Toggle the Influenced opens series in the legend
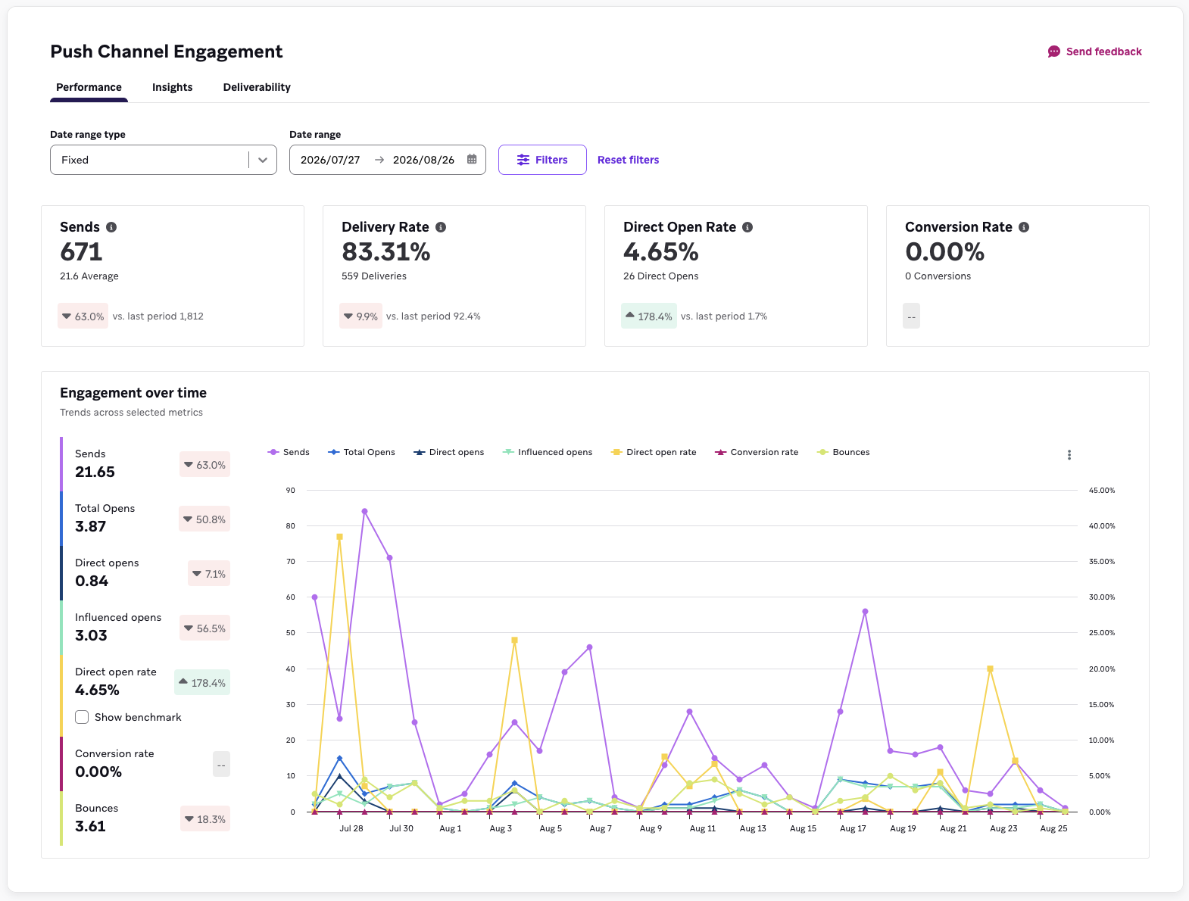The width and height of the screenshot is (1189, 901). click(548, 452)
